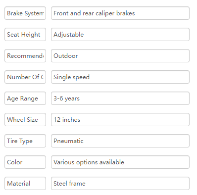
Task: Edit the 'Single speed' value field
Action: (x=120, y=77)
